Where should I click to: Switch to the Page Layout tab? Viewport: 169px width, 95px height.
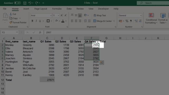click(41, 9)
